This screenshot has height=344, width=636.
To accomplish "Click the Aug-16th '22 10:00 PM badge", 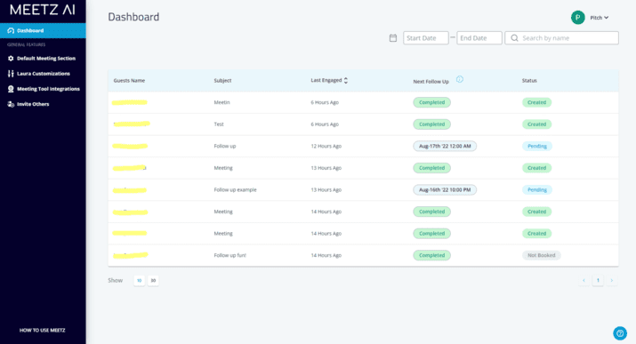I will 445,190.
